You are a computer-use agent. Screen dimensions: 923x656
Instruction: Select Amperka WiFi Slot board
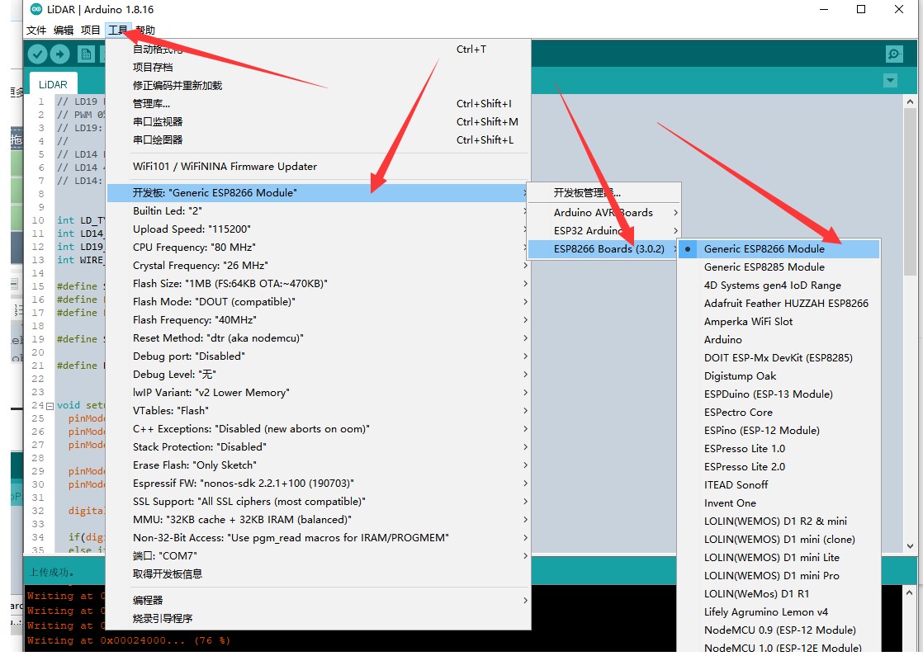pyautogui.click(x=779, y=322)
